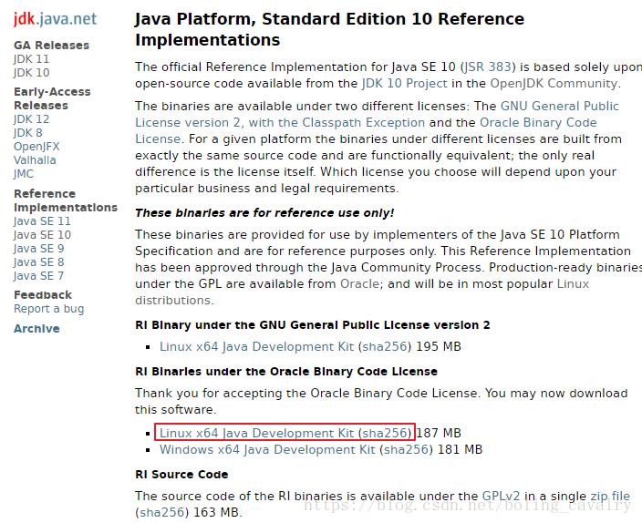Open the GPLv2 source code license link

(x=501, y=496)
